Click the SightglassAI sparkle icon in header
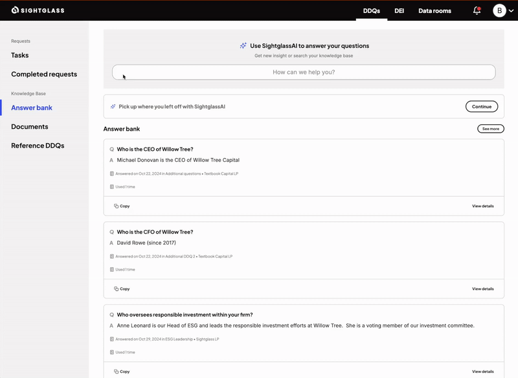Screen dimensions: 518x378 (243, 45)
